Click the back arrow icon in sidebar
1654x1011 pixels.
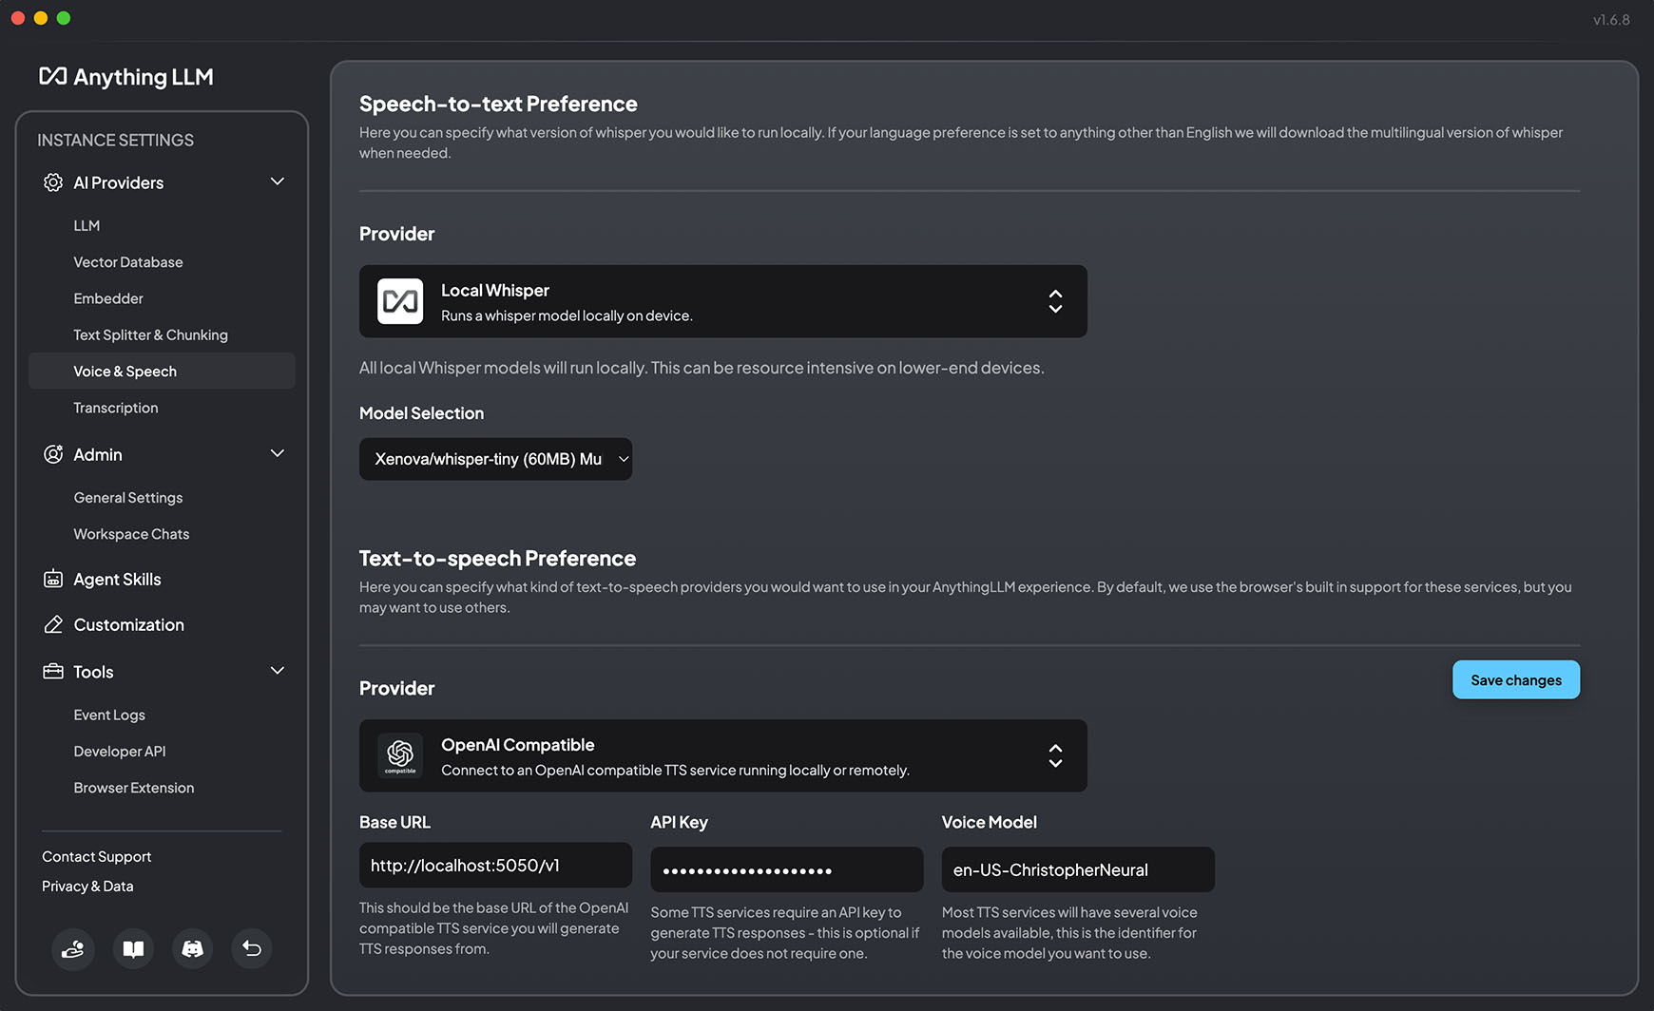[x=252, y=948]
